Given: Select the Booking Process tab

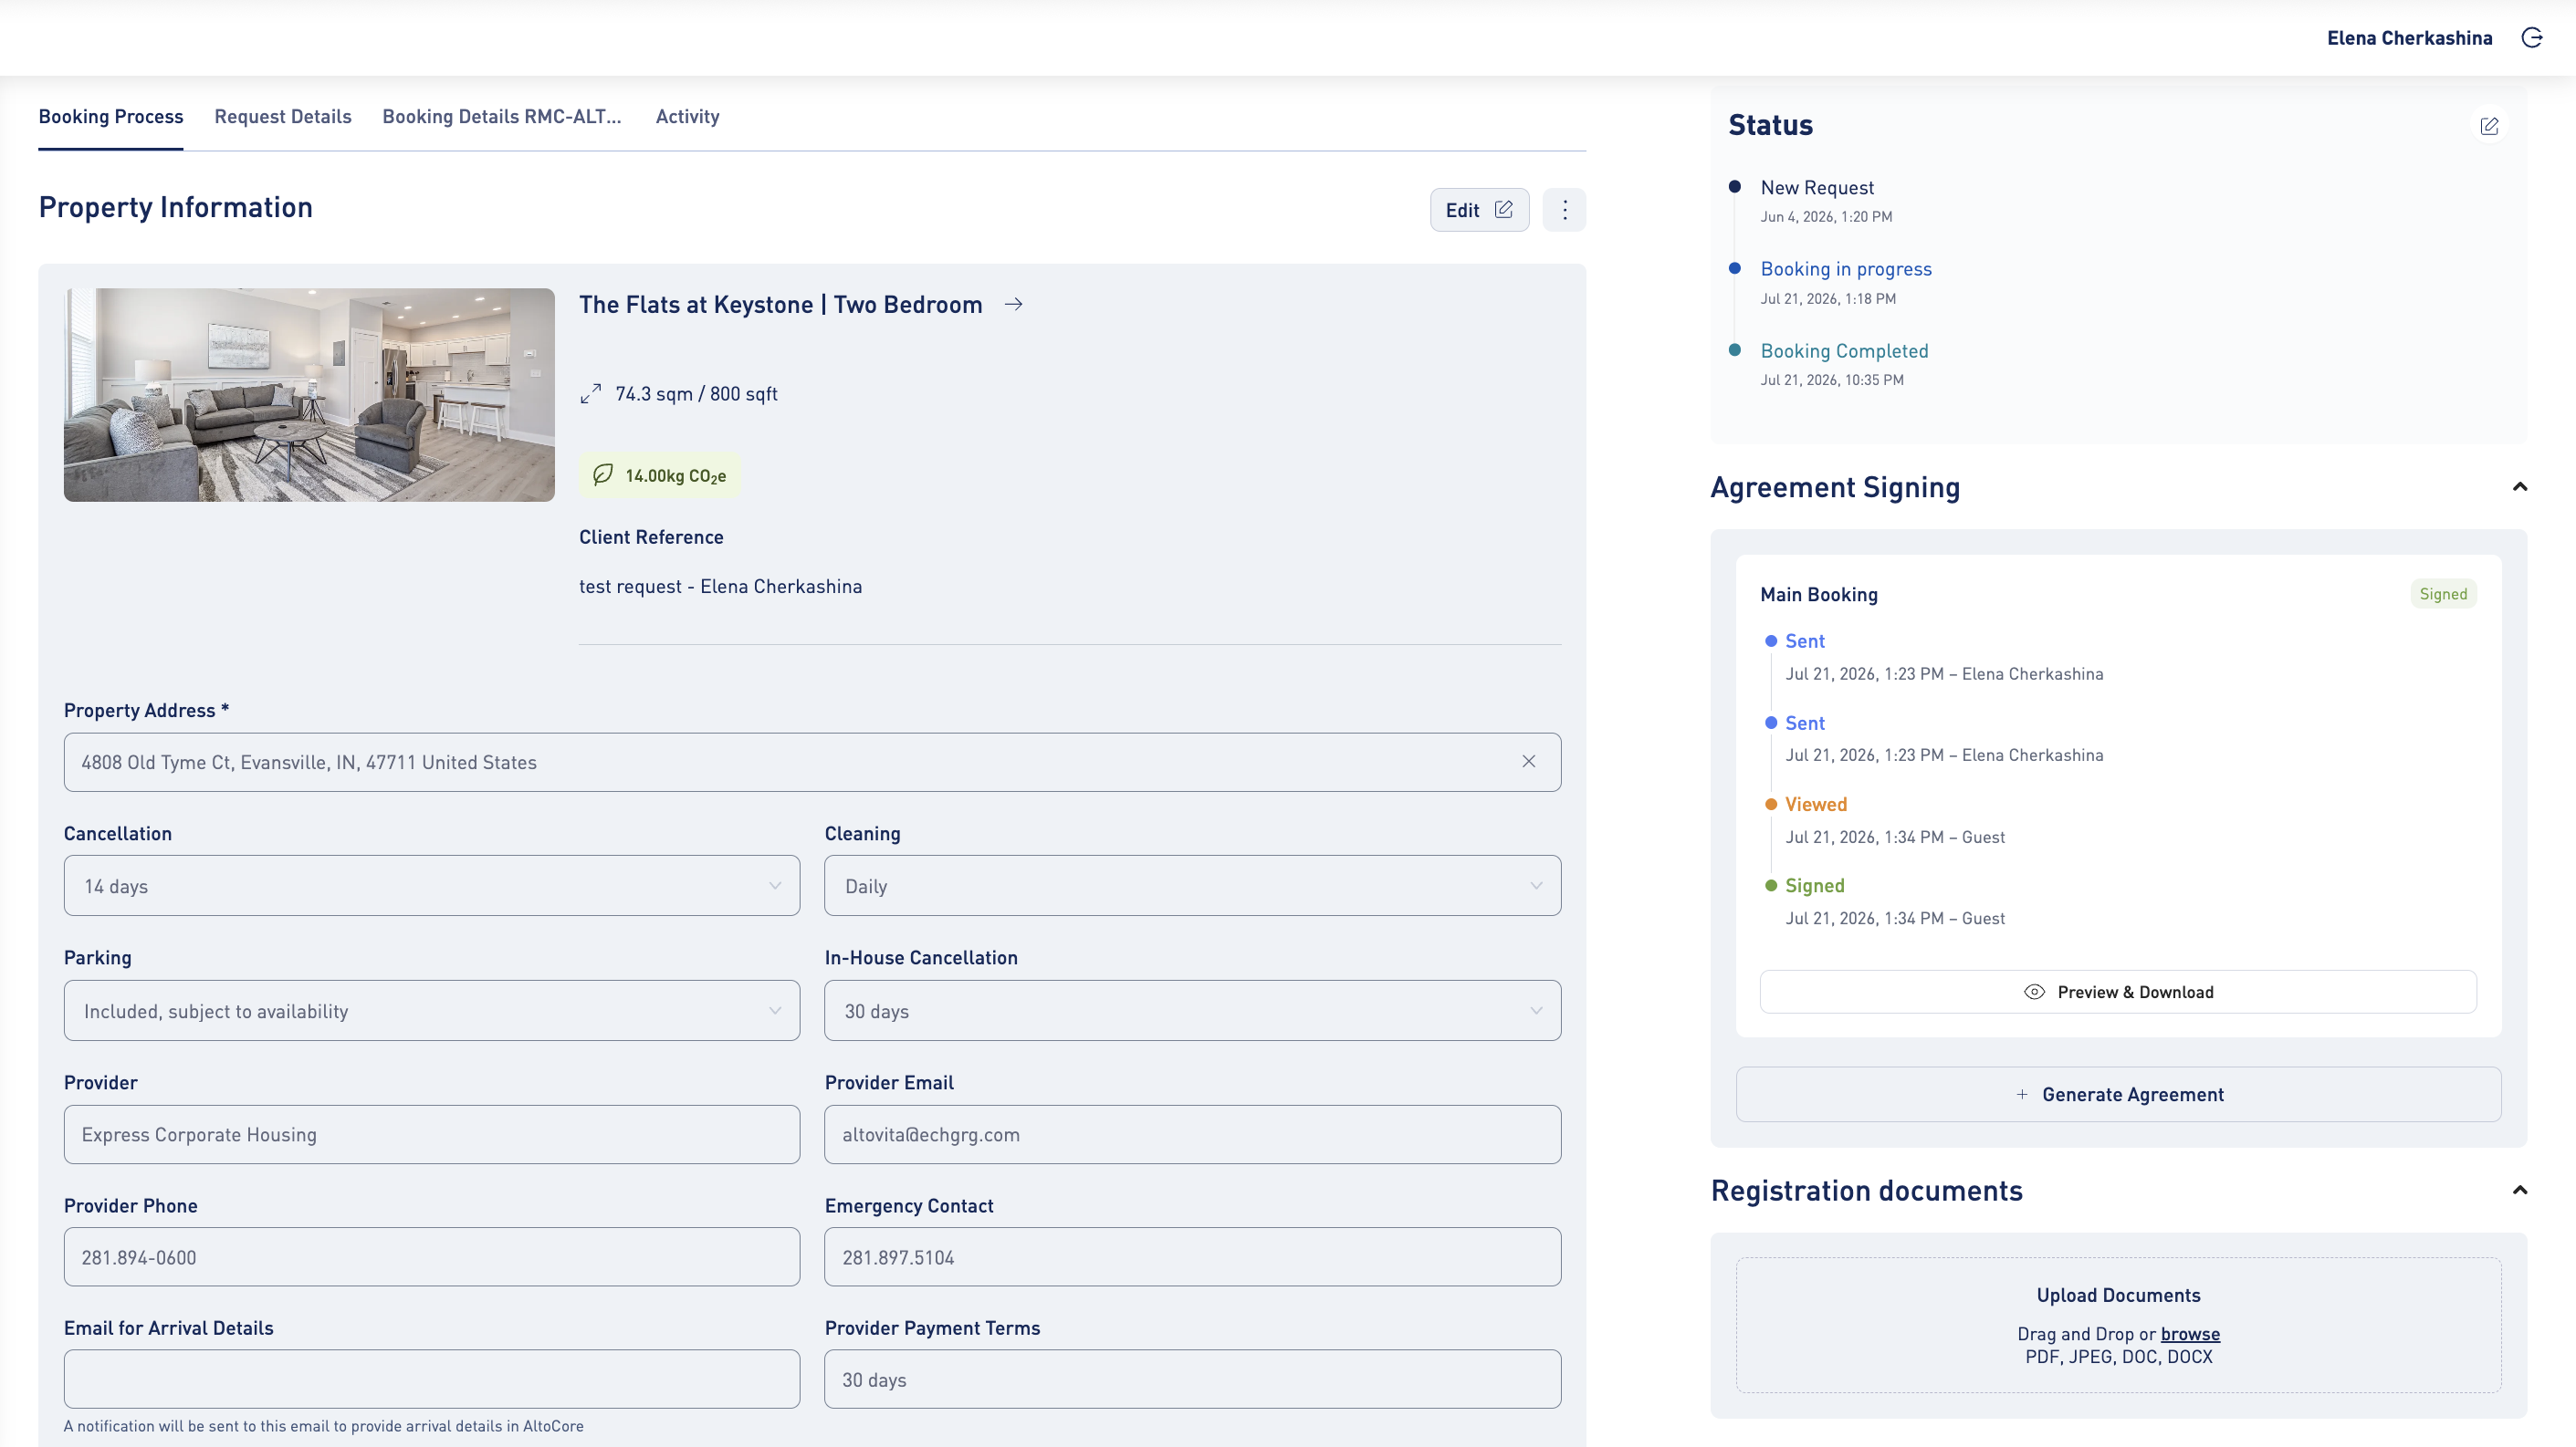Looking at the screenshot, I should (111, 116).
